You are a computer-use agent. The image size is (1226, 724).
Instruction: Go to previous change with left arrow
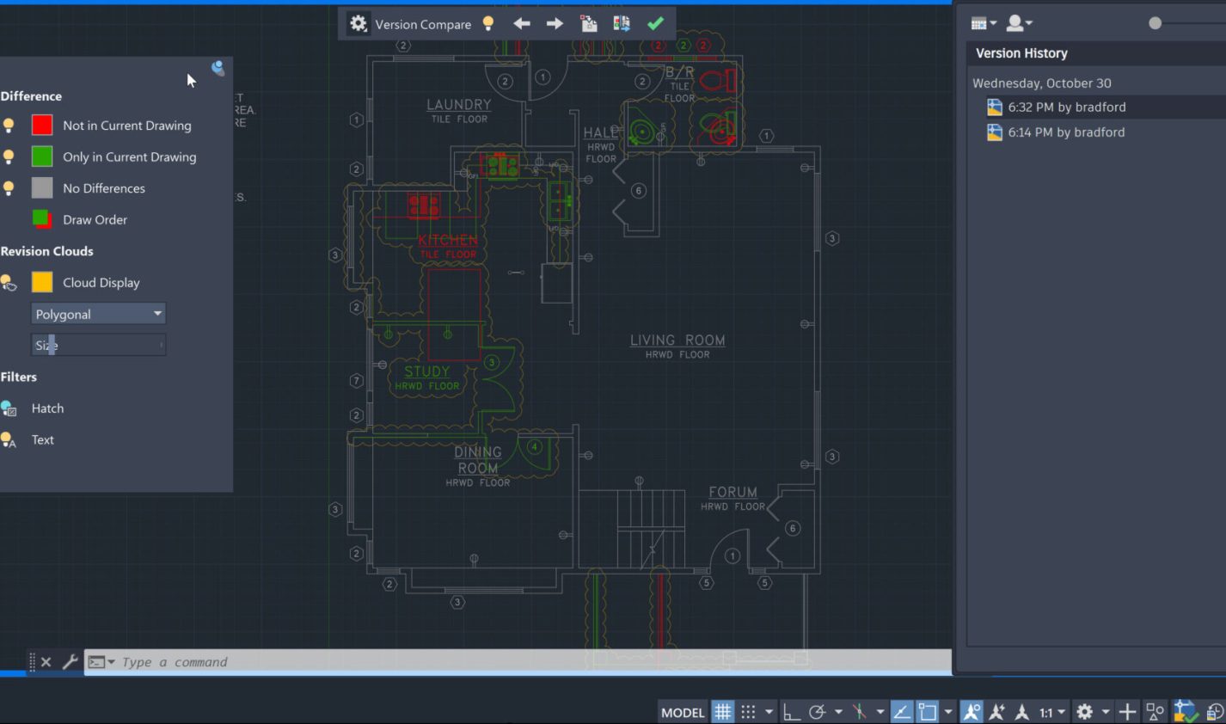tap(521, 24)
